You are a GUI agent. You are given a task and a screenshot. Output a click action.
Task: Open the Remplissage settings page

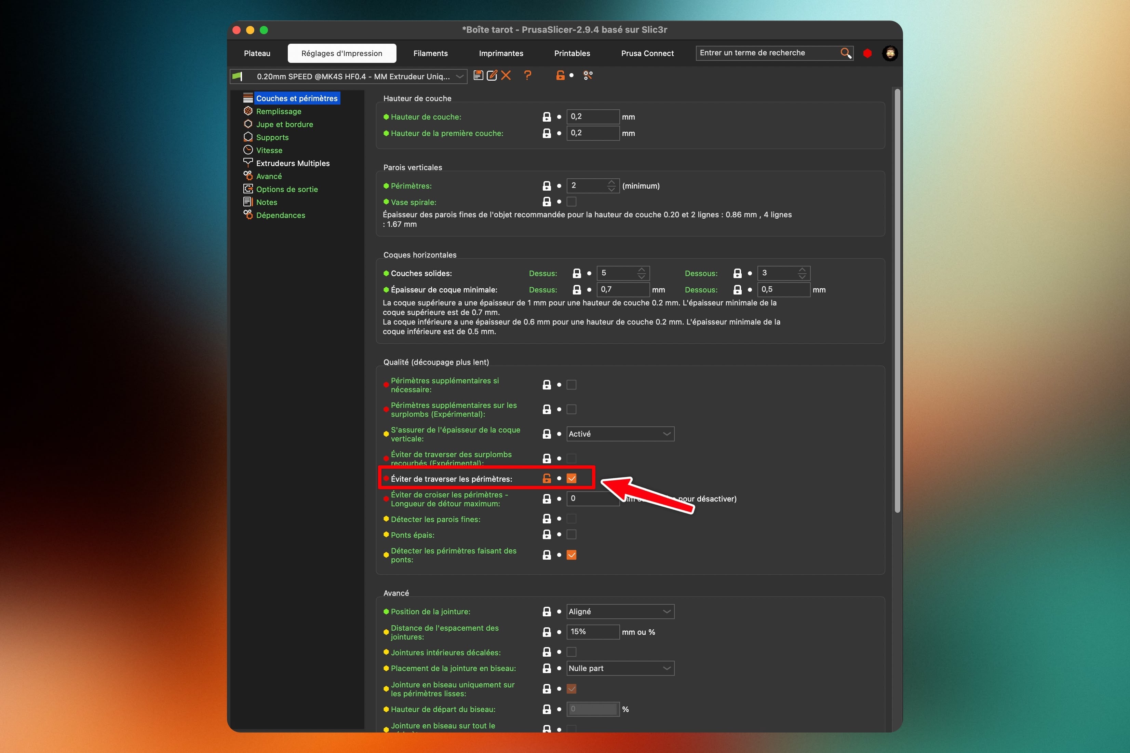[x=279, y=111]
